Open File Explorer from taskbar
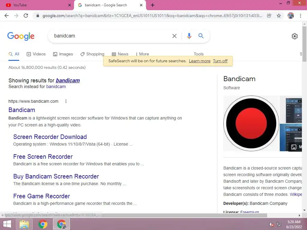This screenshot has width=307, height=230. coord(24,224)
